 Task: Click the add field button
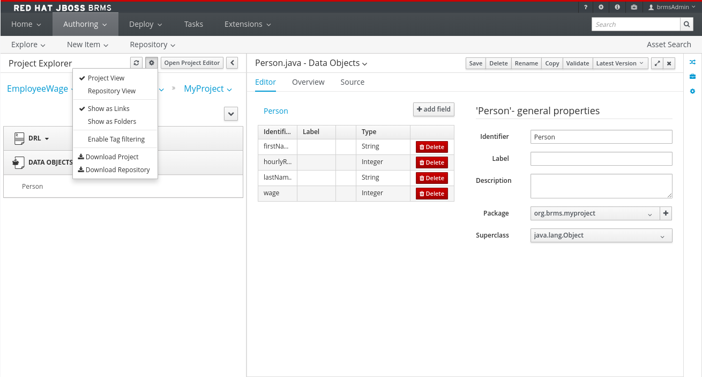(434, 109)
